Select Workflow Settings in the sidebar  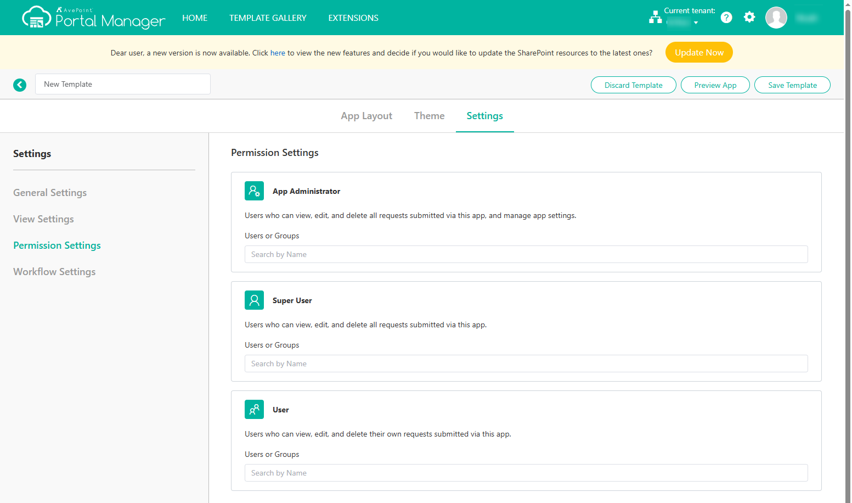tap(54, 272)
